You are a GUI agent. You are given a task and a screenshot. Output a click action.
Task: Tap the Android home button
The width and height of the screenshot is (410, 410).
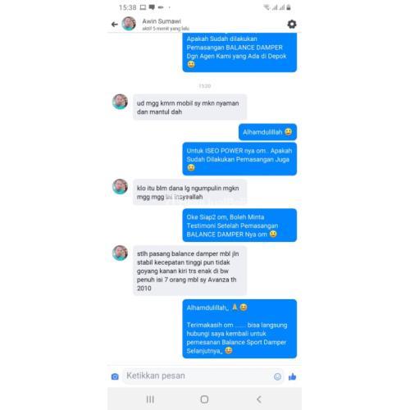204,399
